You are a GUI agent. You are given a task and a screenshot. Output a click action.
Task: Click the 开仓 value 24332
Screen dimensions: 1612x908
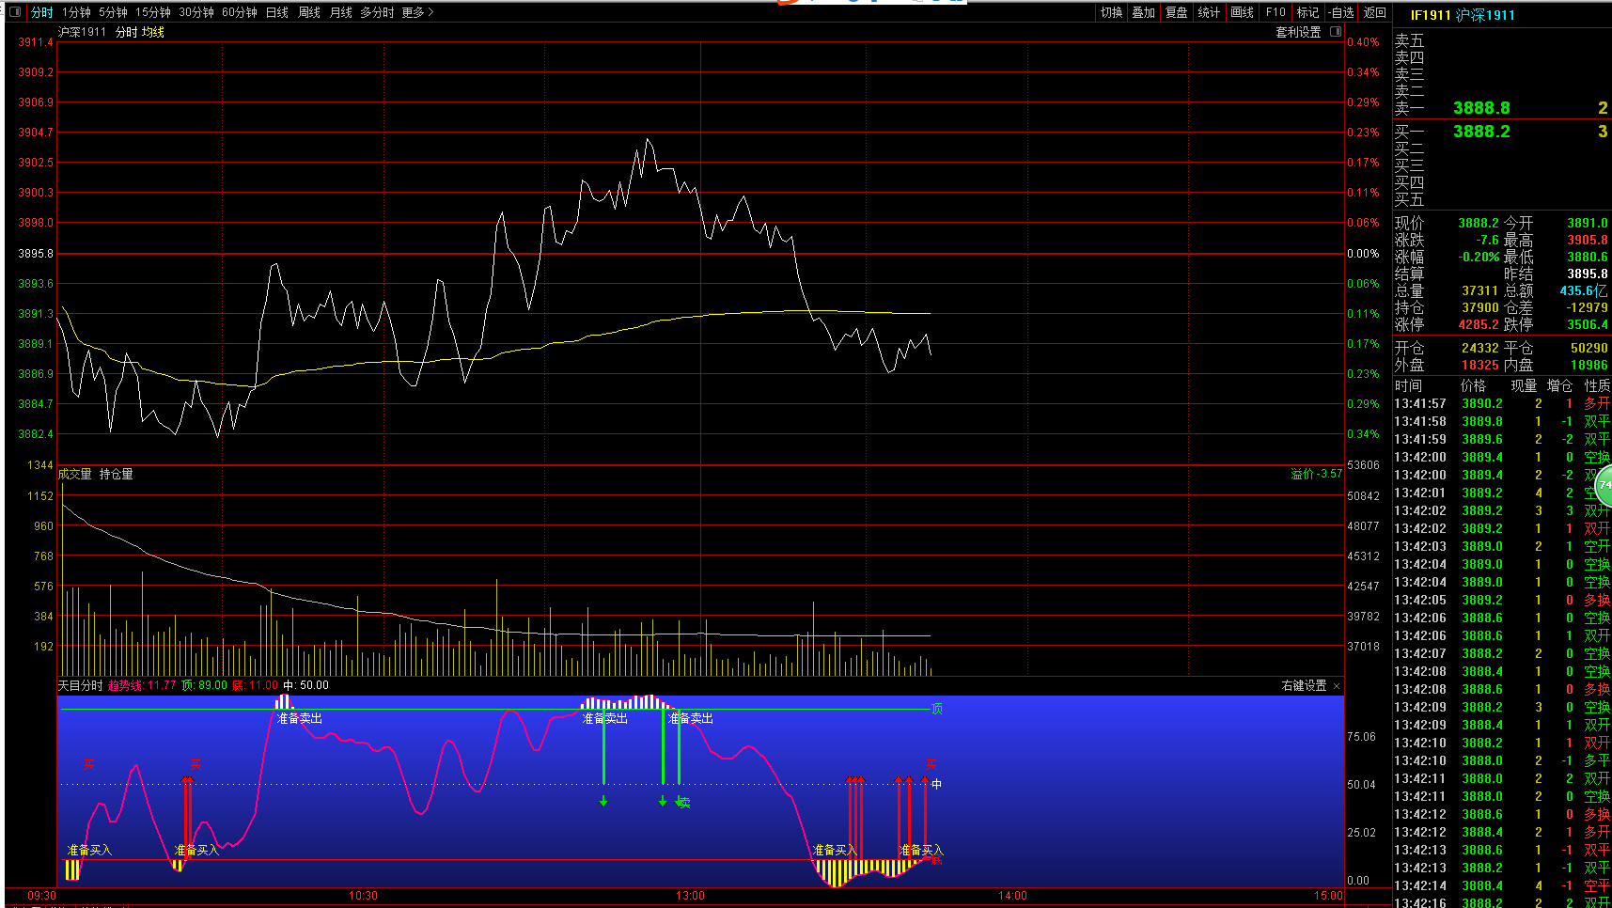pos(1479,348)
